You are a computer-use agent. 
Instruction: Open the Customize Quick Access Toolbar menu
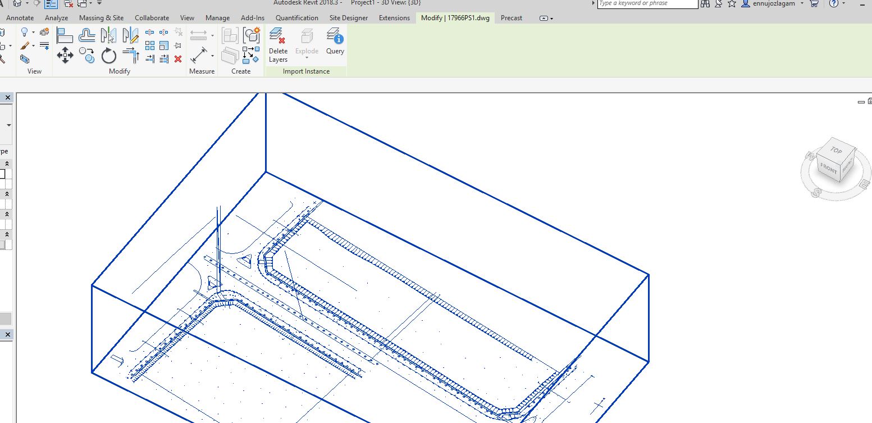tap(100, 4)
